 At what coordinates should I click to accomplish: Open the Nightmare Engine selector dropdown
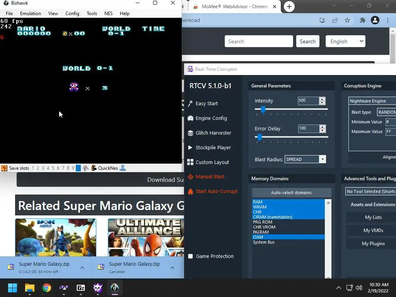tap(372, 101)
